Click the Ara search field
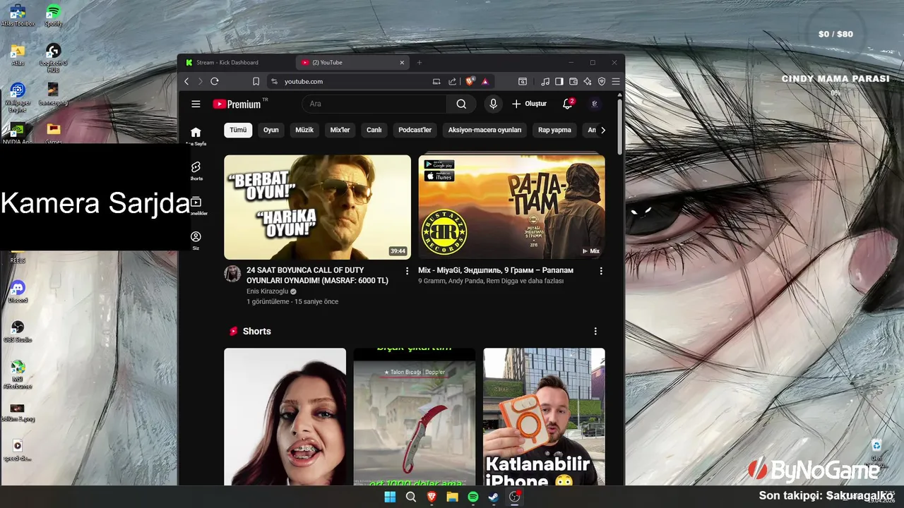This screenshot has width=904, height=508. coord(374,104)
